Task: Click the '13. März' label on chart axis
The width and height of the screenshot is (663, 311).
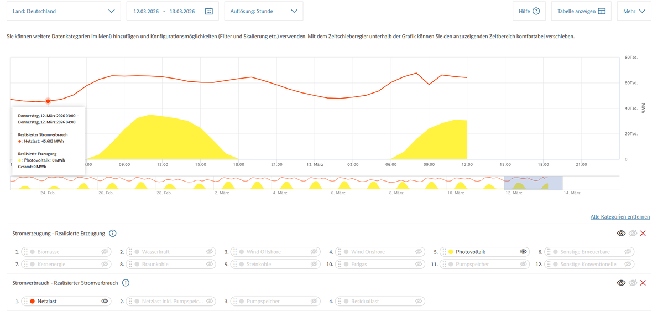Action: [x=315, y=164]
